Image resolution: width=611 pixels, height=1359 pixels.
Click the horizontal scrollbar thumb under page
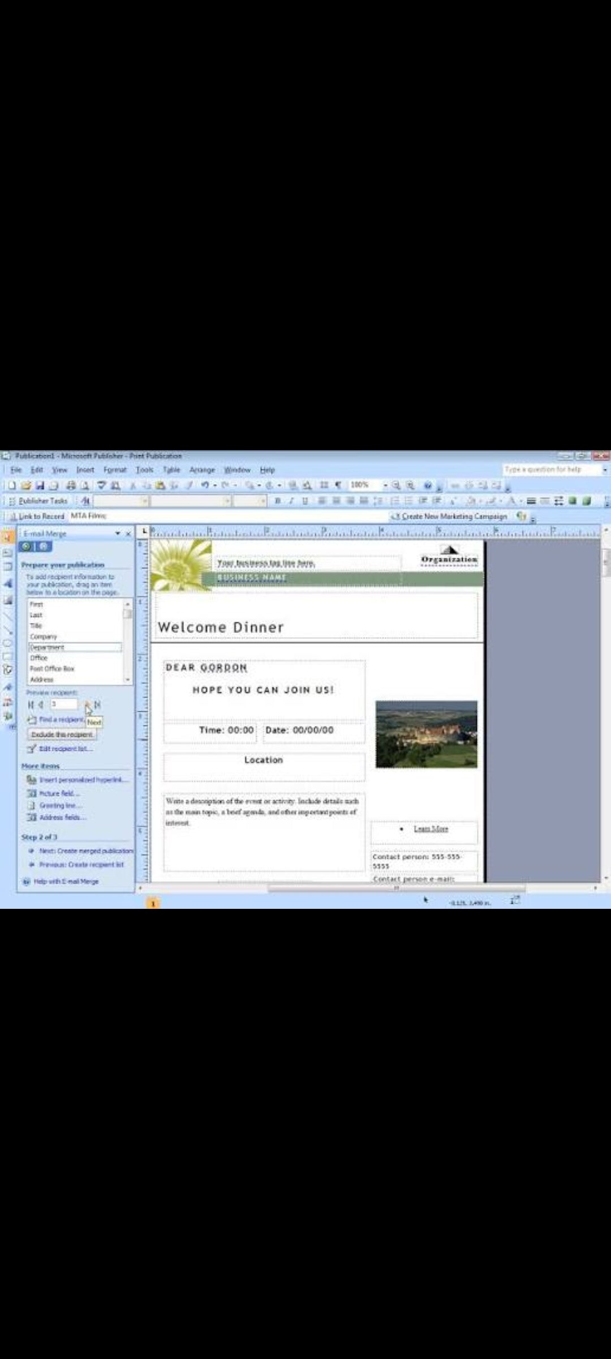coord(396,888)
